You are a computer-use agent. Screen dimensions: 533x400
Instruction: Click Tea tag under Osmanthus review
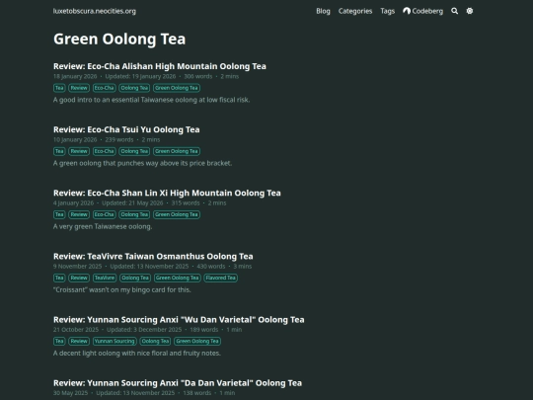pos(59,278)
